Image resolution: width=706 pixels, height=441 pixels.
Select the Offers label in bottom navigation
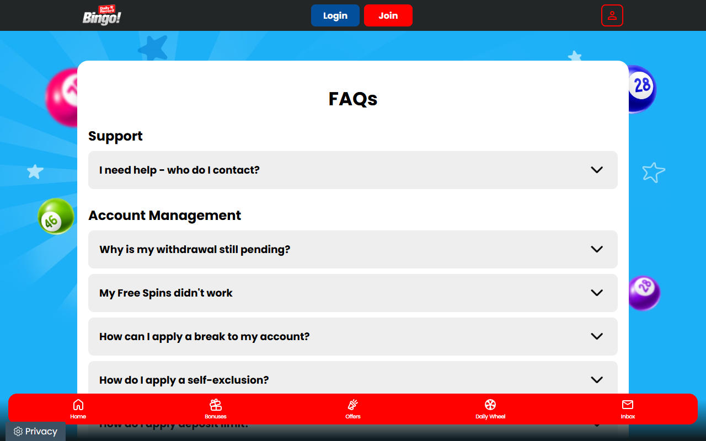tap(353, 417)
